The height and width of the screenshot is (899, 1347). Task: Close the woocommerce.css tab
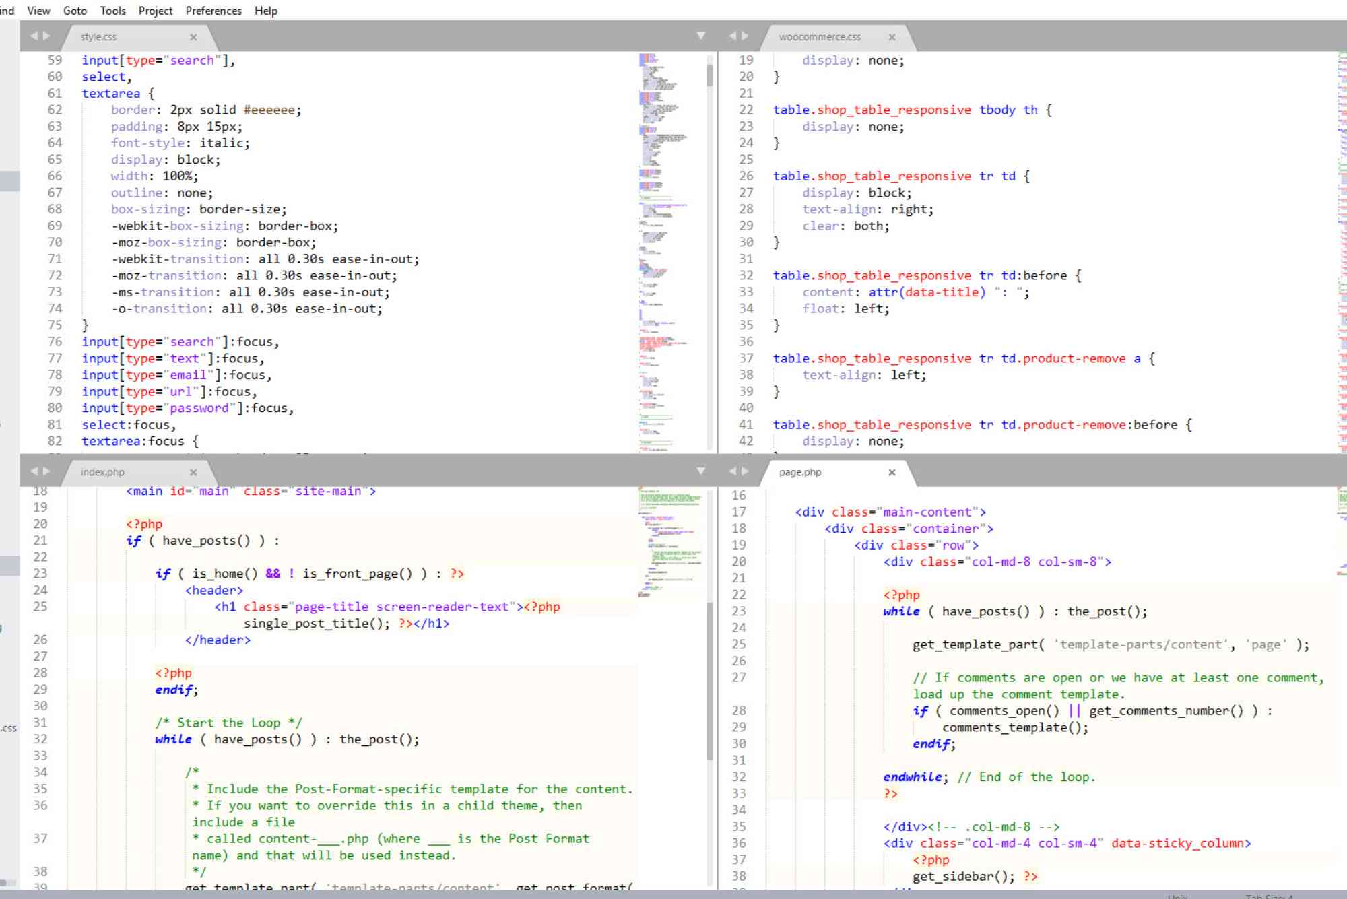pos(892,37)
